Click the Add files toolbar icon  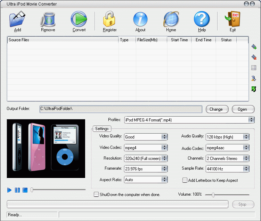point(17,20)
